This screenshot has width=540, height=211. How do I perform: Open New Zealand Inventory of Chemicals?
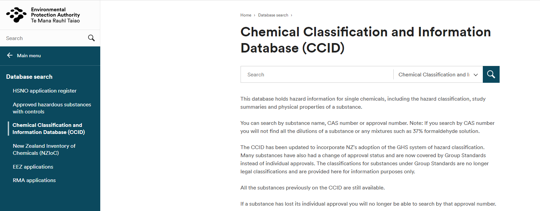pyautogui.click(x=44, y=149)
